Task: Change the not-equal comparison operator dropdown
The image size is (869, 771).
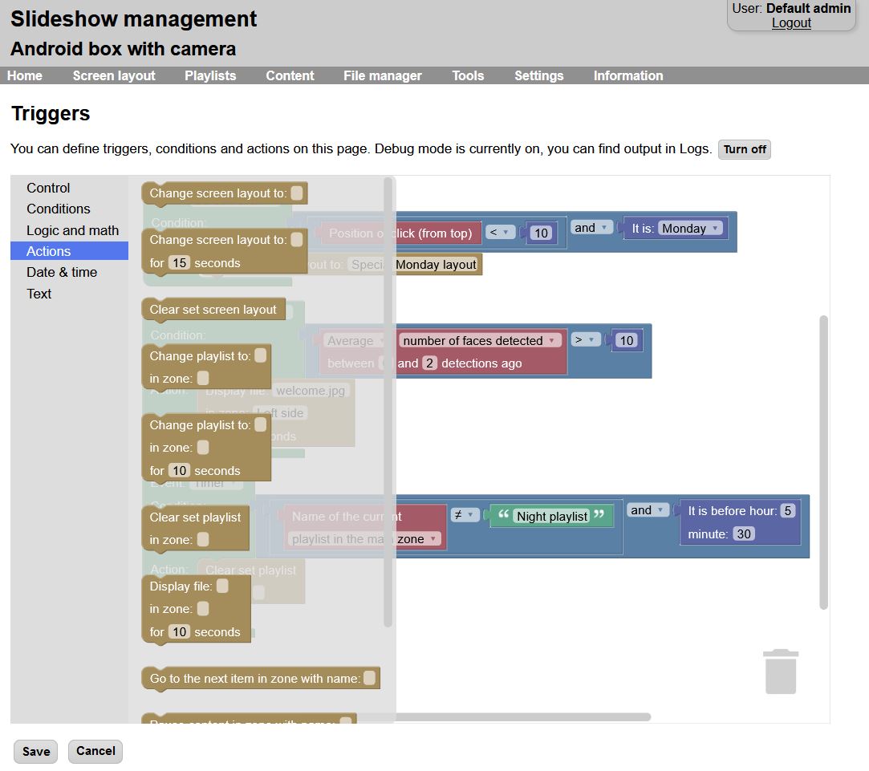Action: 465,515
